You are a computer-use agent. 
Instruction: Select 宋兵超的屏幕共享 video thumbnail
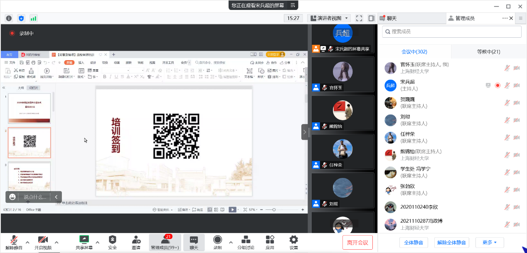click(x=343, y=39)
